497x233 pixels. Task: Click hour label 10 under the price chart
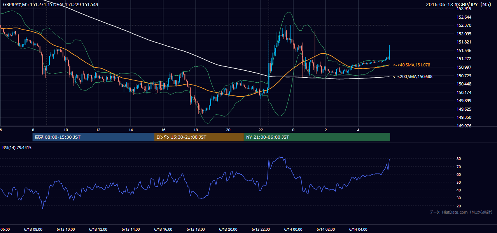66,130
